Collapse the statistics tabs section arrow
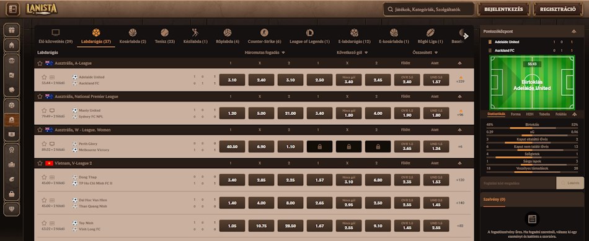589x241 pixels. tap(574, 114)
